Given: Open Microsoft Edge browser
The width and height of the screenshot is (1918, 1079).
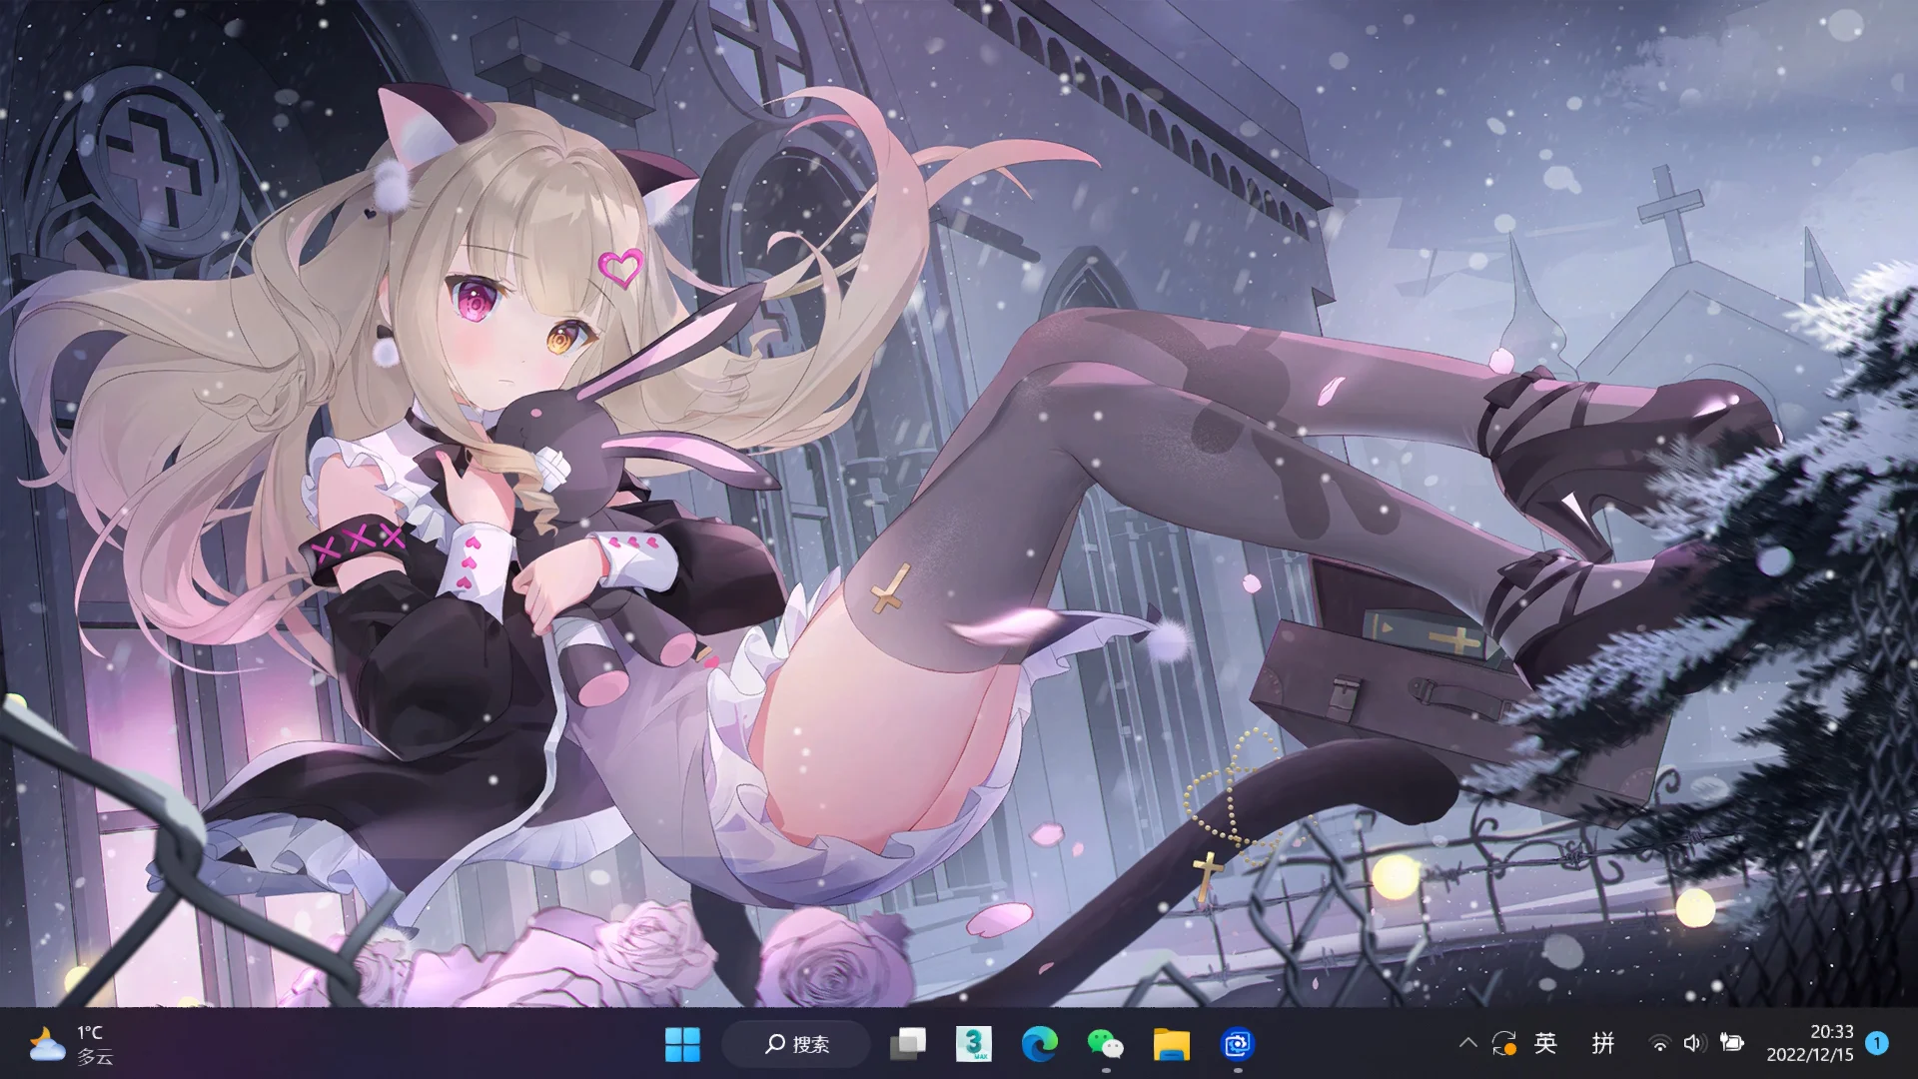Looking at the screenshot, I should 1040,1044.
